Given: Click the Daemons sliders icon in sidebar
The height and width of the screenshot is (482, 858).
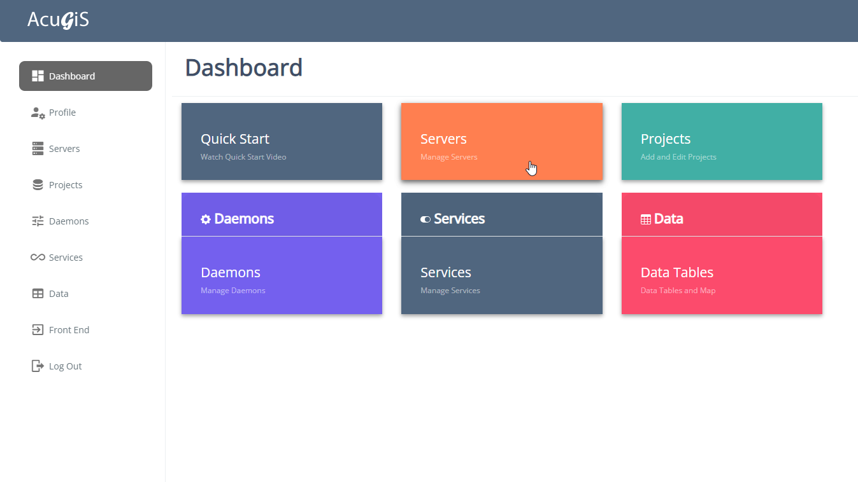Looking at the screenshot, I should point(38,221).
